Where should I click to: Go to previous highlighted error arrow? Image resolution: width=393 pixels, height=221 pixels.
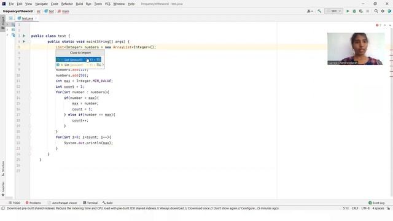pyautogui.click(x=385, y=25)
